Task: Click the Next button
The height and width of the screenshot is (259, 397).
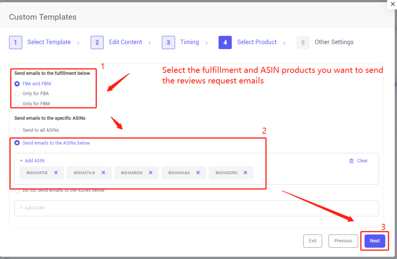Action: point(375,241)
